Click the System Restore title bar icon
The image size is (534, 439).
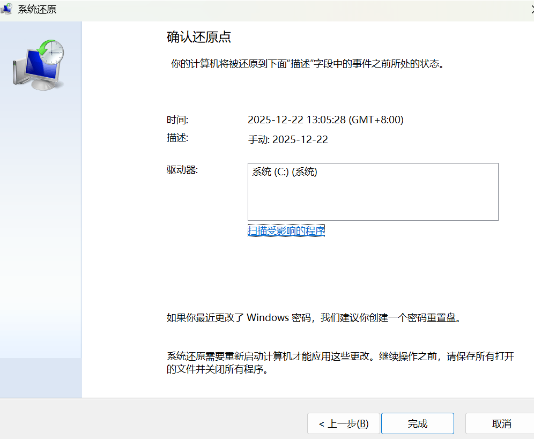7,9
